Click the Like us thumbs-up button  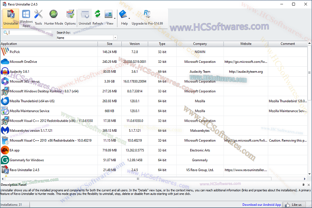[x=293, y=205]
